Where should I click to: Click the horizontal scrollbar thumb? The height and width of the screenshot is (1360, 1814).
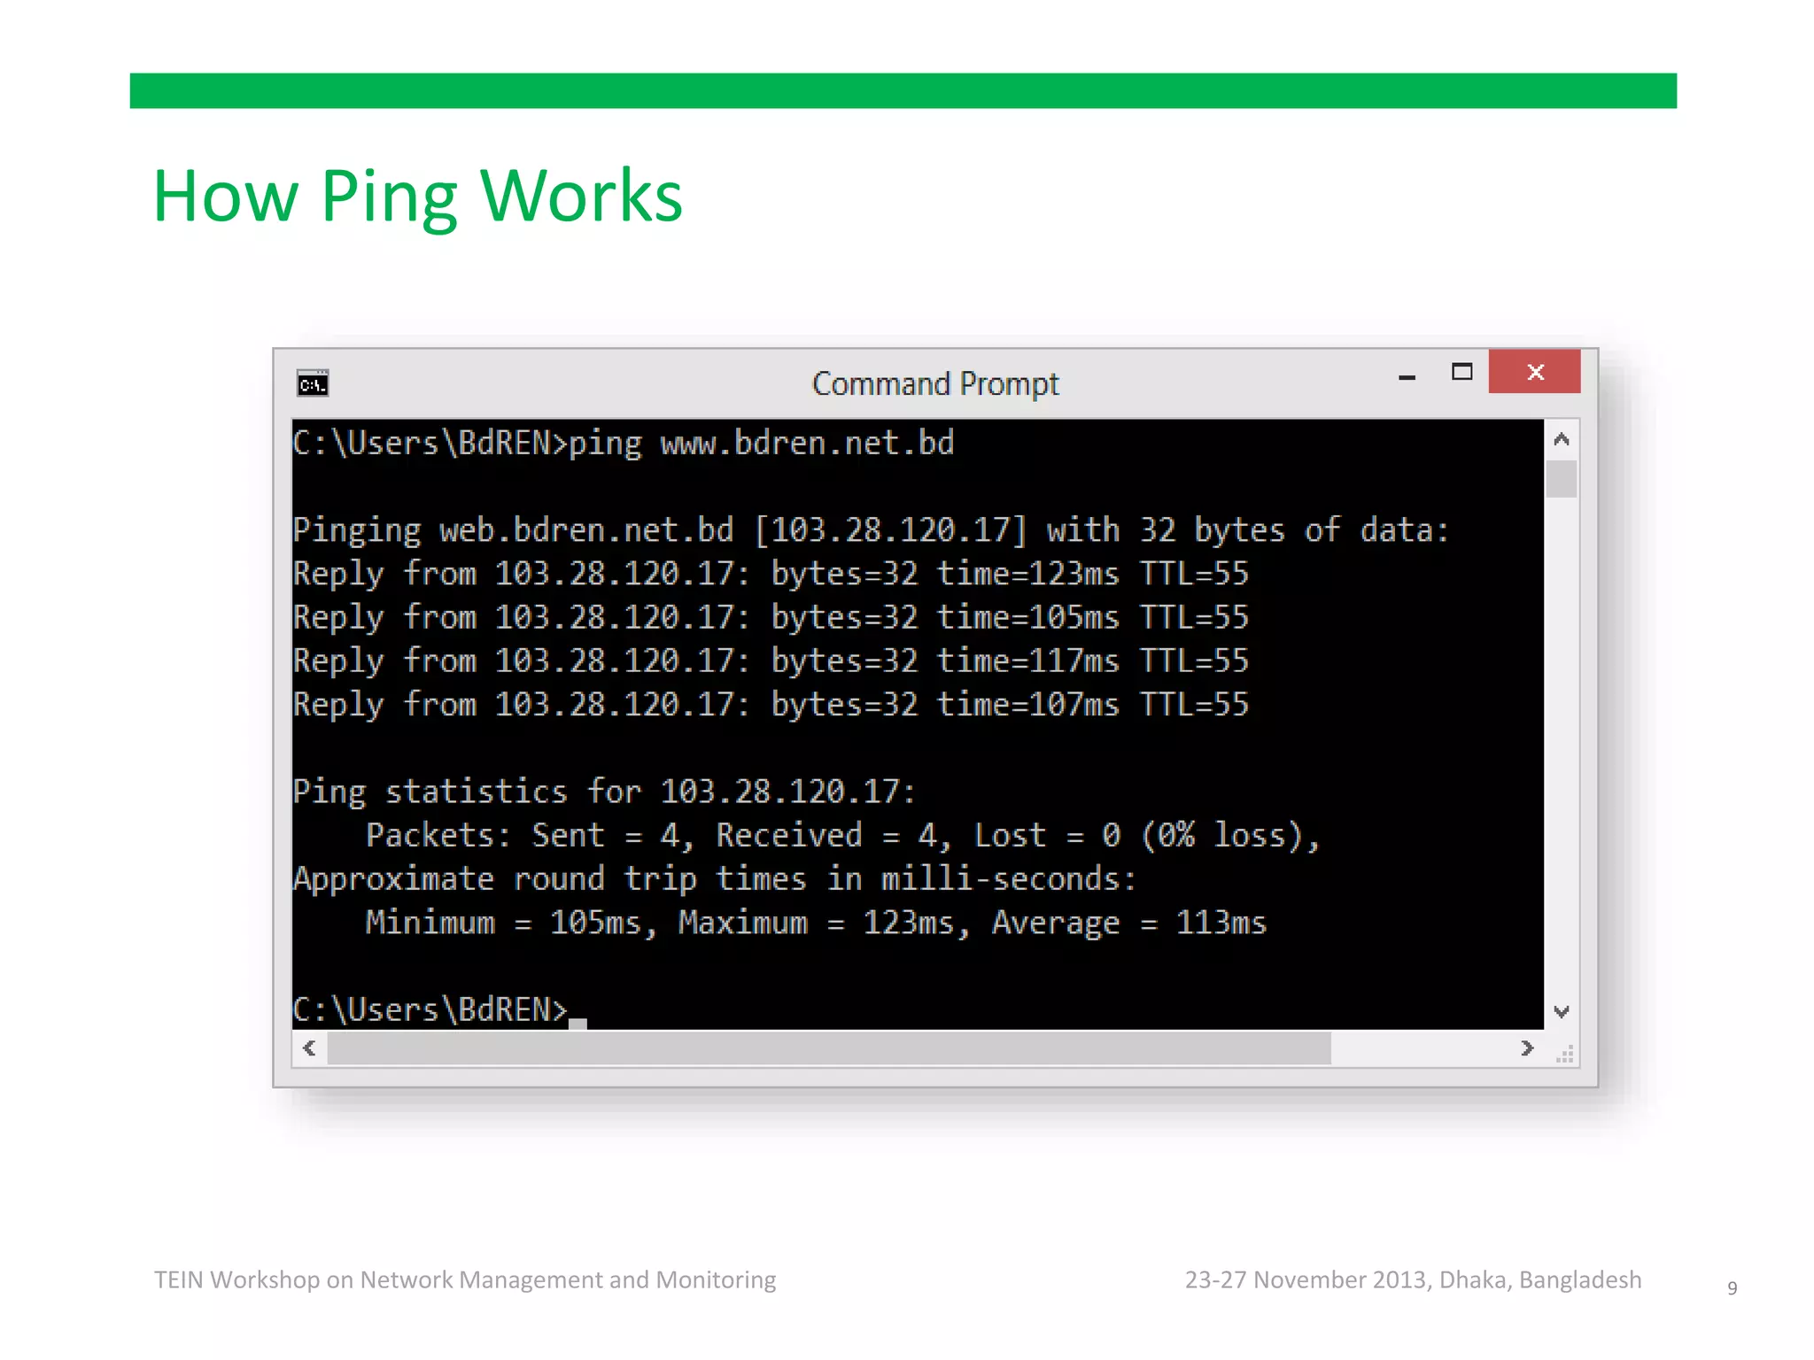tap(828, 1048)
